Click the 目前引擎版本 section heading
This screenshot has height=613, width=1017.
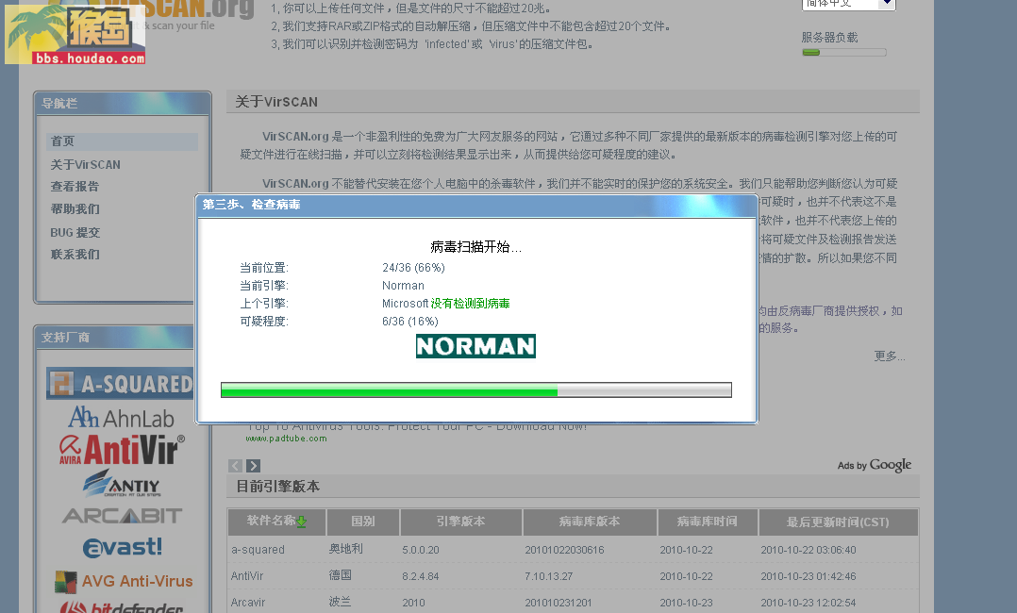pyautogui.click(x=277, y=487)
